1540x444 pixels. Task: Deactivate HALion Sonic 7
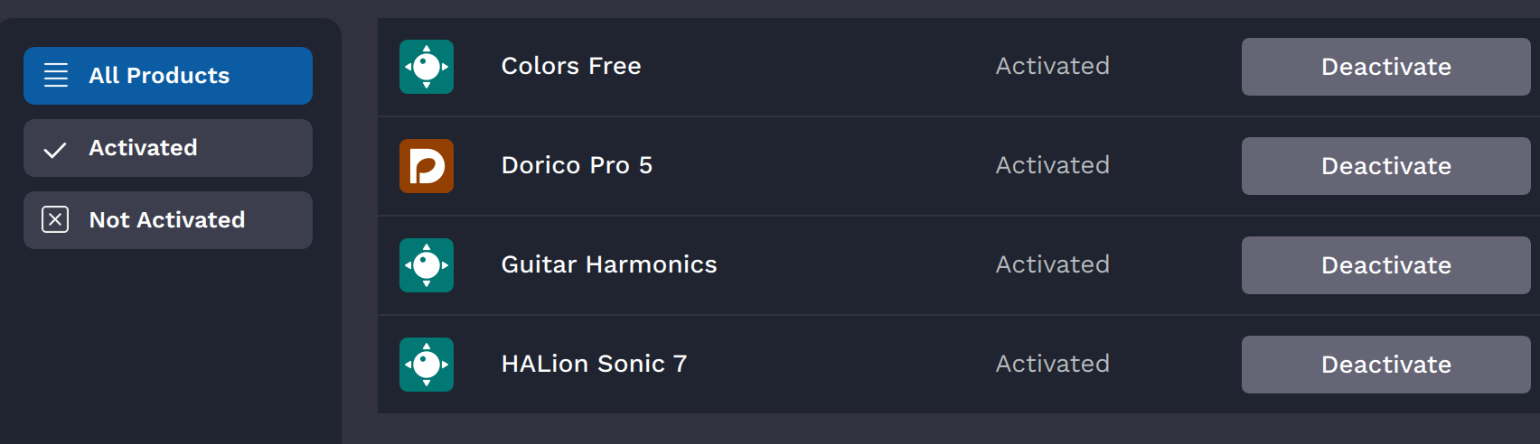tap(1385, 365)
